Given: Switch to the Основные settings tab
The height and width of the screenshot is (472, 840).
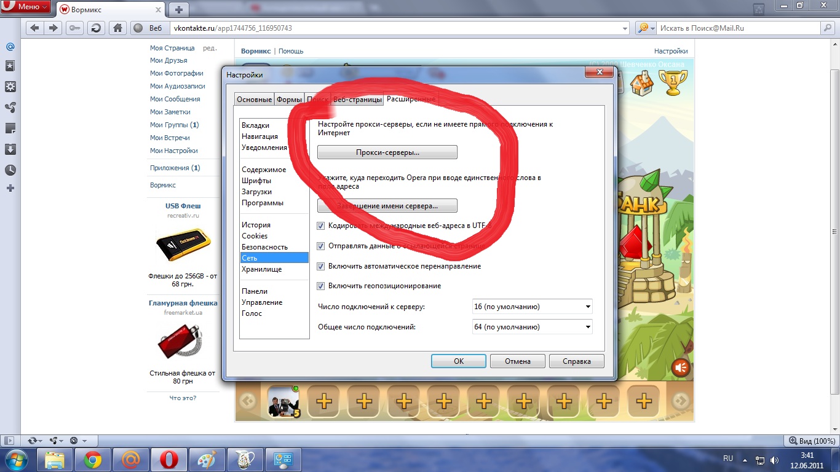Looking at the screenshot, I should [255, 100].
